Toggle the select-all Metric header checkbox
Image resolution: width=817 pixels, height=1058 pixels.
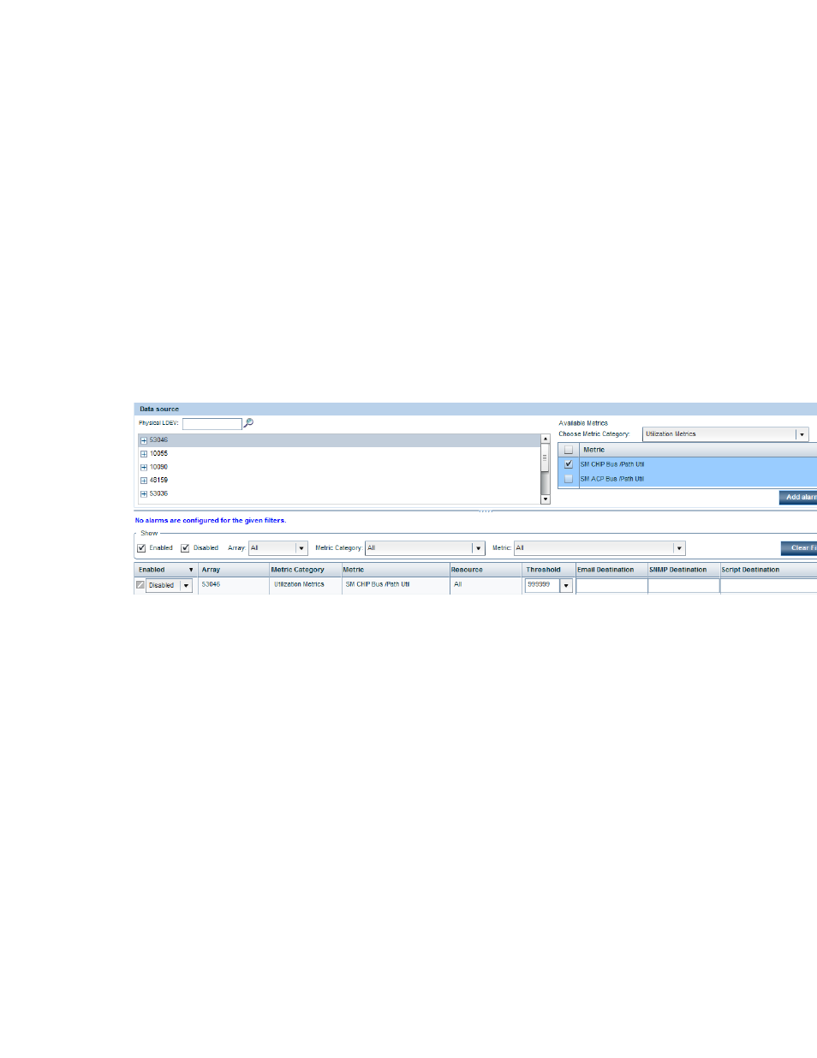click(x=569, y=450)
